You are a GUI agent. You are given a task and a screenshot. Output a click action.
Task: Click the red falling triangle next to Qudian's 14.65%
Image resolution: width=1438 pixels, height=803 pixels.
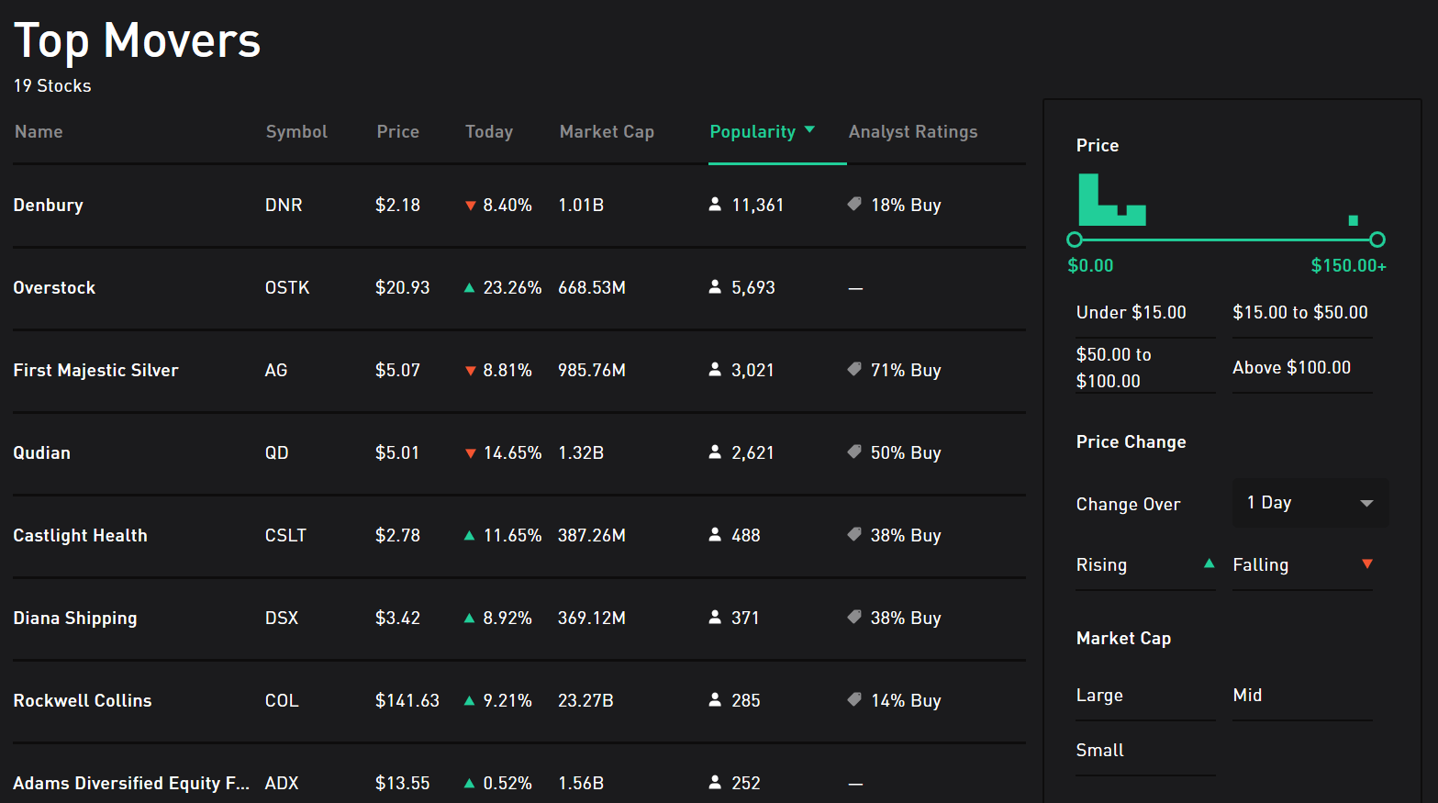471,452
